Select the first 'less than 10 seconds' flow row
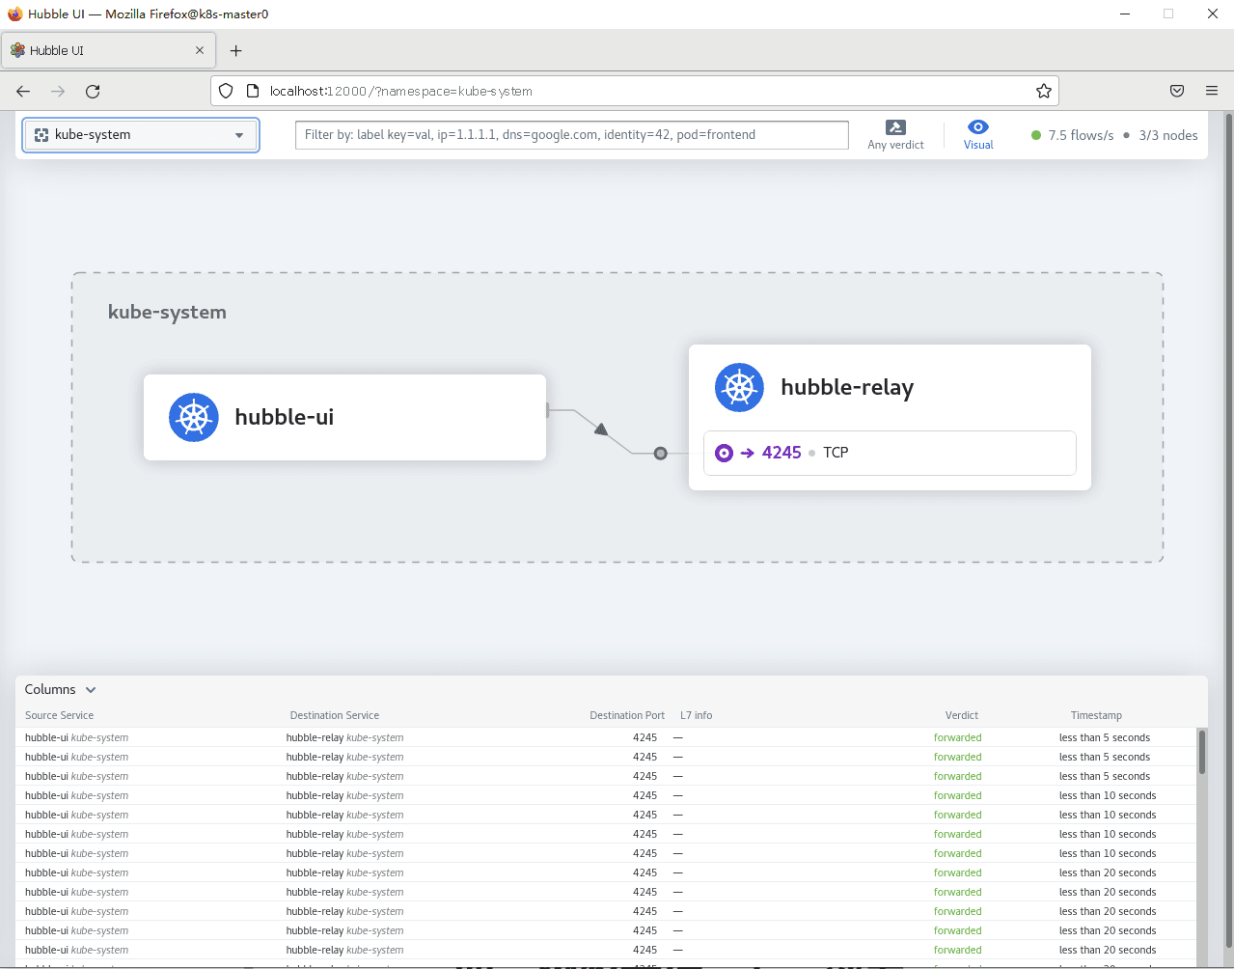The height and width of the screenshot is (969, 1234). coord(606,795)
